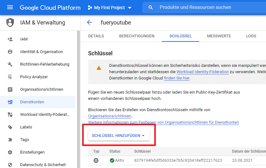Switch to the LOGS tab
266x168 pixels.
(251, 36)
